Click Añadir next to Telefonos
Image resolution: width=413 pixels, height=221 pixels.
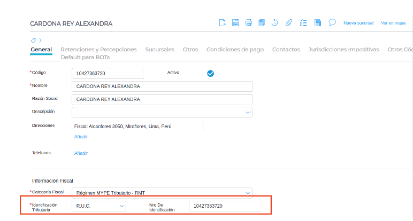(x=81, y=153)
